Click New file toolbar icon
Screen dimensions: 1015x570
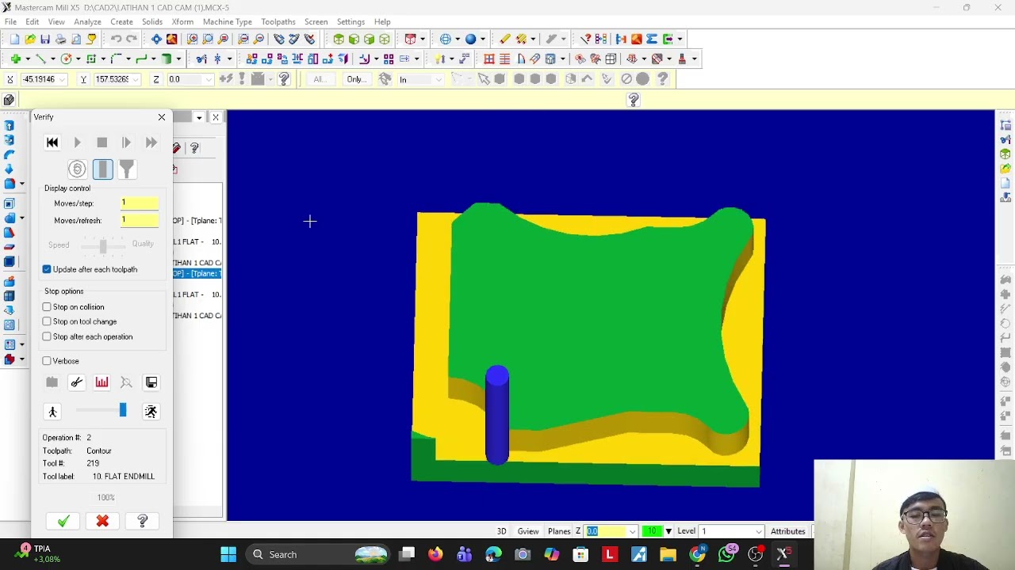coord(15,39)
